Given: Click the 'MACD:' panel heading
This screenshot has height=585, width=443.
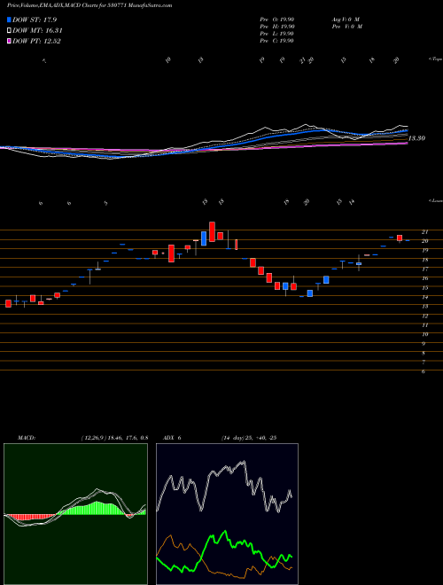Looking at the screenshot, I should click(27, 438).
